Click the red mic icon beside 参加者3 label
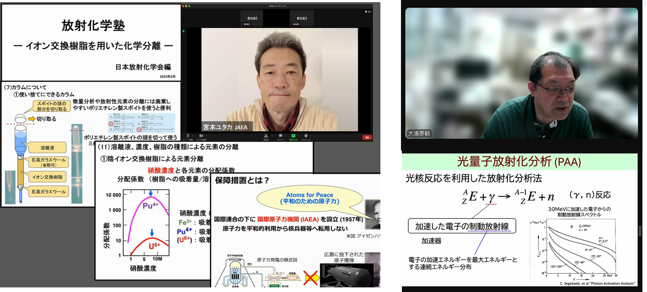This screenshot has height=292, width=647. click(291, 24)
